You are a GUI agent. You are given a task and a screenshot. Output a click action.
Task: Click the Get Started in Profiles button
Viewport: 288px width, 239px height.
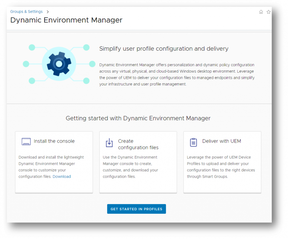click(136, 209)
